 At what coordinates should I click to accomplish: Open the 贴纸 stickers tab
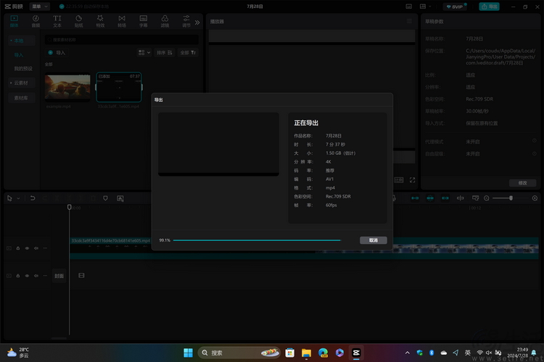[79, 21]
